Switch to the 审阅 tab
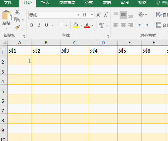The height and width of the screenshot is (141, 168). 125,3
